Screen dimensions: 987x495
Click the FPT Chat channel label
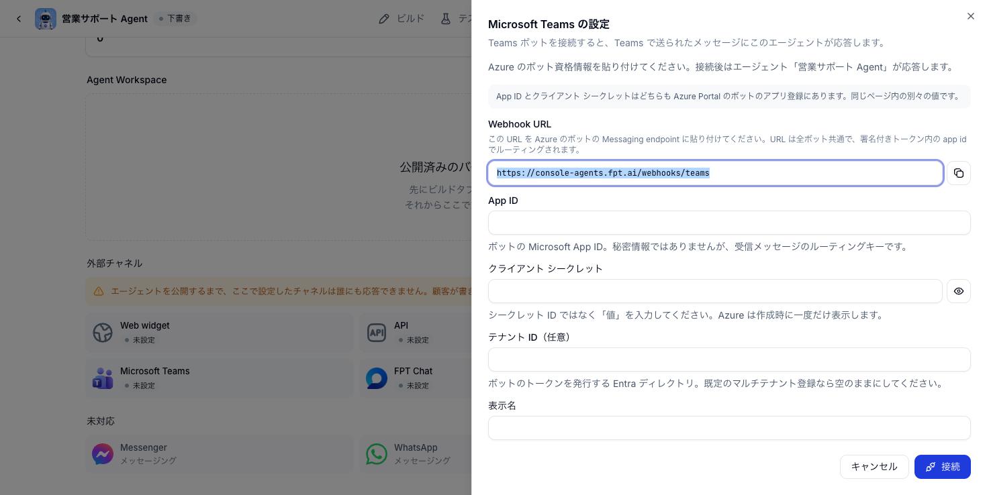click(x=413, y=371)
